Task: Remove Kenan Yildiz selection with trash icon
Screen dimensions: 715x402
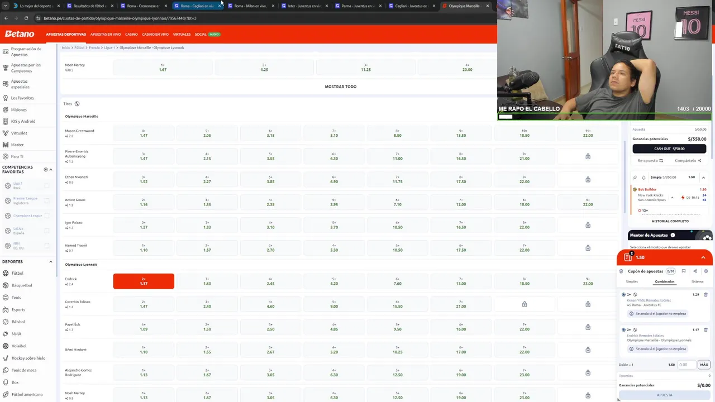Action: coord(706,295)
